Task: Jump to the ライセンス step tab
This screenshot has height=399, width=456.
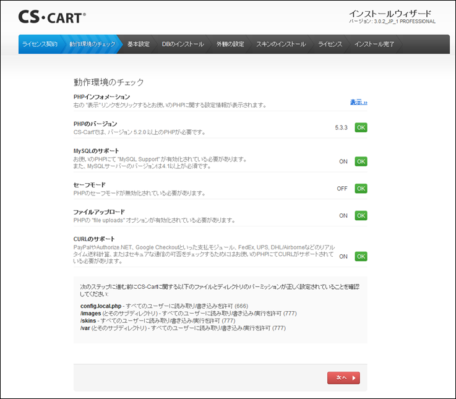Action: [330, 45]
